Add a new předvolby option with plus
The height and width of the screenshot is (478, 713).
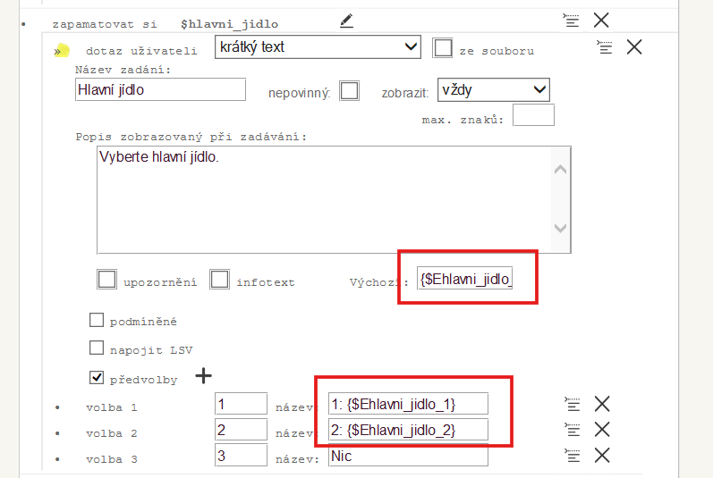pos(204,376)
